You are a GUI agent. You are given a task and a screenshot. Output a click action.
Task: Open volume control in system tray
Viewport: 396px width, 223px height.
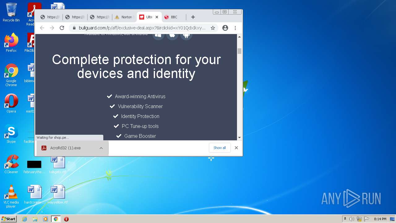(x=352, y=219)
